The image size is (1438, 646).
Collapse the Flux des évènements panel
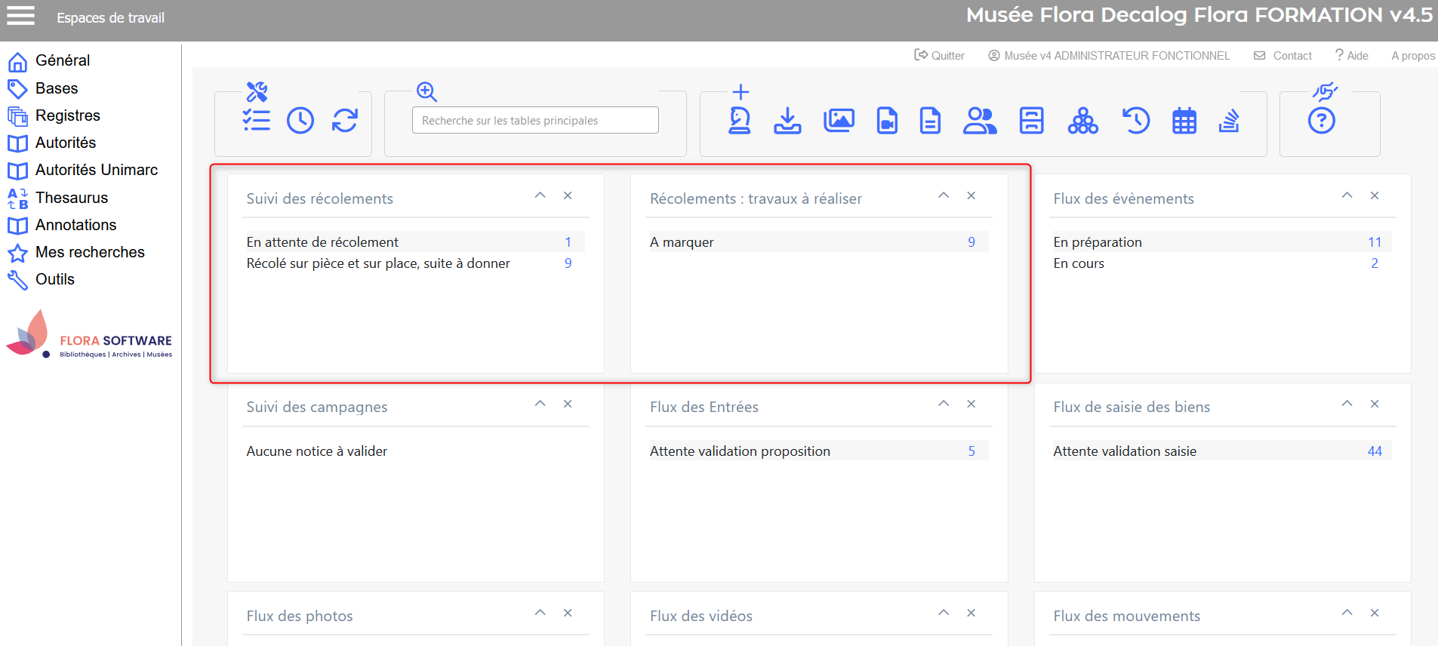pyautogui.click(x=1347, y=195)
